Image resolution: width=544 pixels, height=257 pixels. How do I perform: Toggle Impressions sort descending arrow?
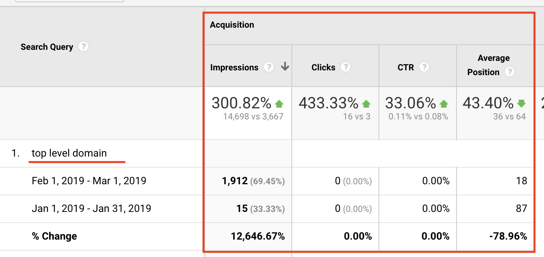[285, 67]
